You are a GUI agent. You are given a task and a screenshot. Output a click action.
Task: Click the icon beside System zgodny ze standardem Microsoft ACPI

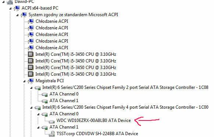click(24, 15)
